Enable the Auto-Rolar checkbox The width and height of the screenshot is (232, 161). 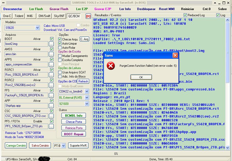coord(60,48)
